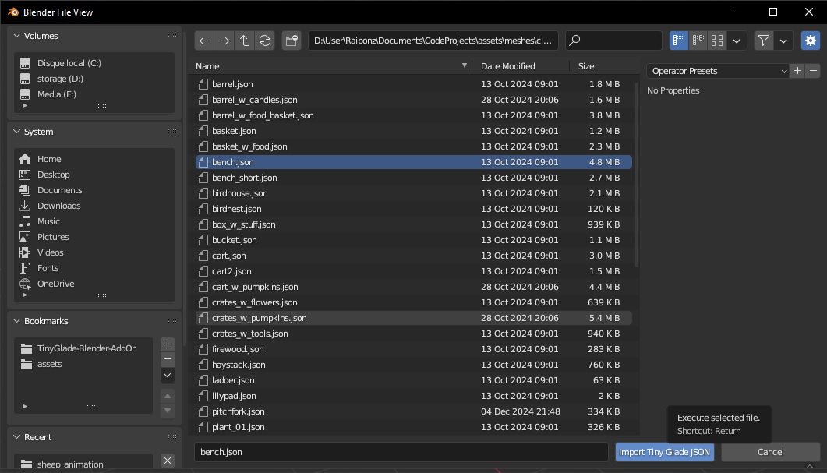This screenshot has width=827, height=473.
Task: Open the Operator Presets dropdown
Action: pyautogui.click(x=718, y=71)
